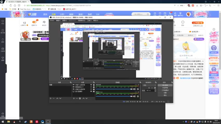Image resolution: width=221 pixels, height=124 pixels.
Task: Toggle visibility of 显示器捕获 source
Action: (x=91, y=91)
